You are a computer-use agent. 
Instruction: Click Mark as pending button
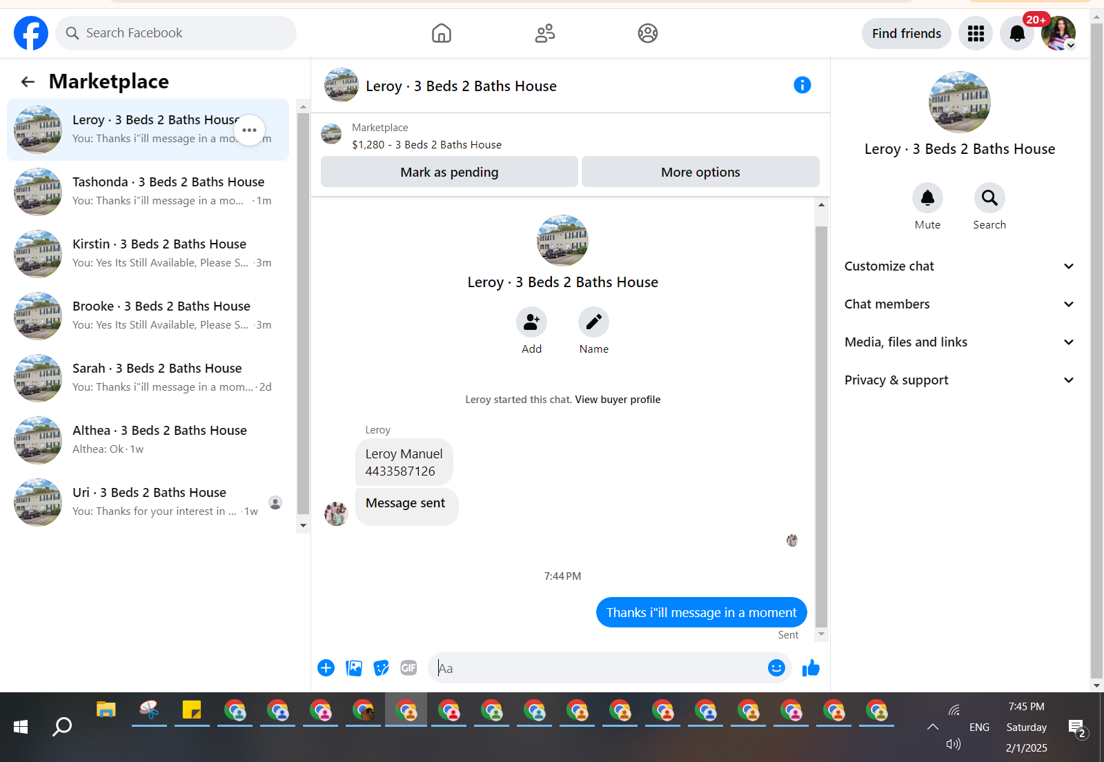449,172
